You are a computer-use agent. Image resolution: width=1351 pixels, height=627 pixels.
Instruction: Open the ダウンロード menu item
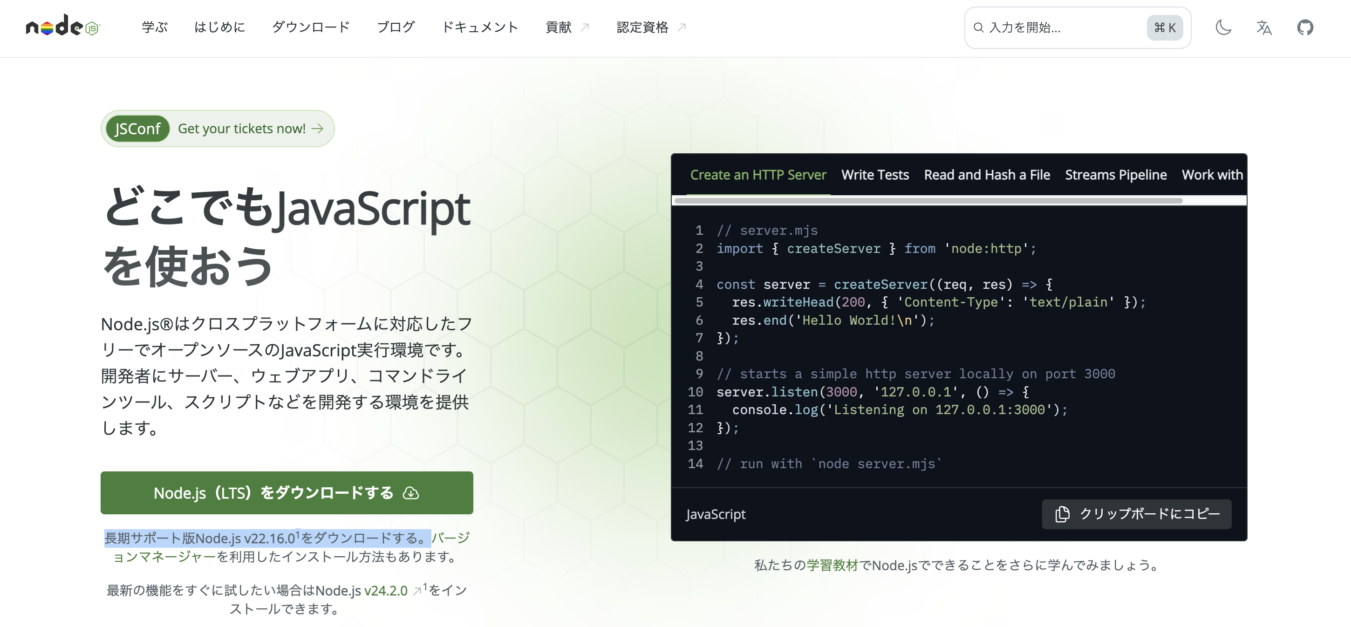(310, 27)
